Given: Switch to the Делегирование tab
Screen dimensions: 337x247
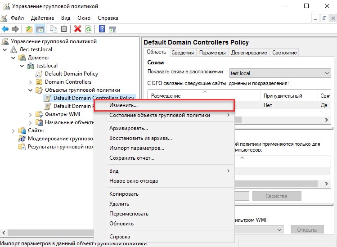Looking at the screenshot, I should coord(249,53).
